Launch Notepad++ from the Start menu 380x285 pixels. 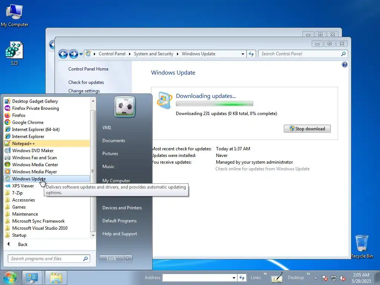pyautogui.click(x=47, y=144)
